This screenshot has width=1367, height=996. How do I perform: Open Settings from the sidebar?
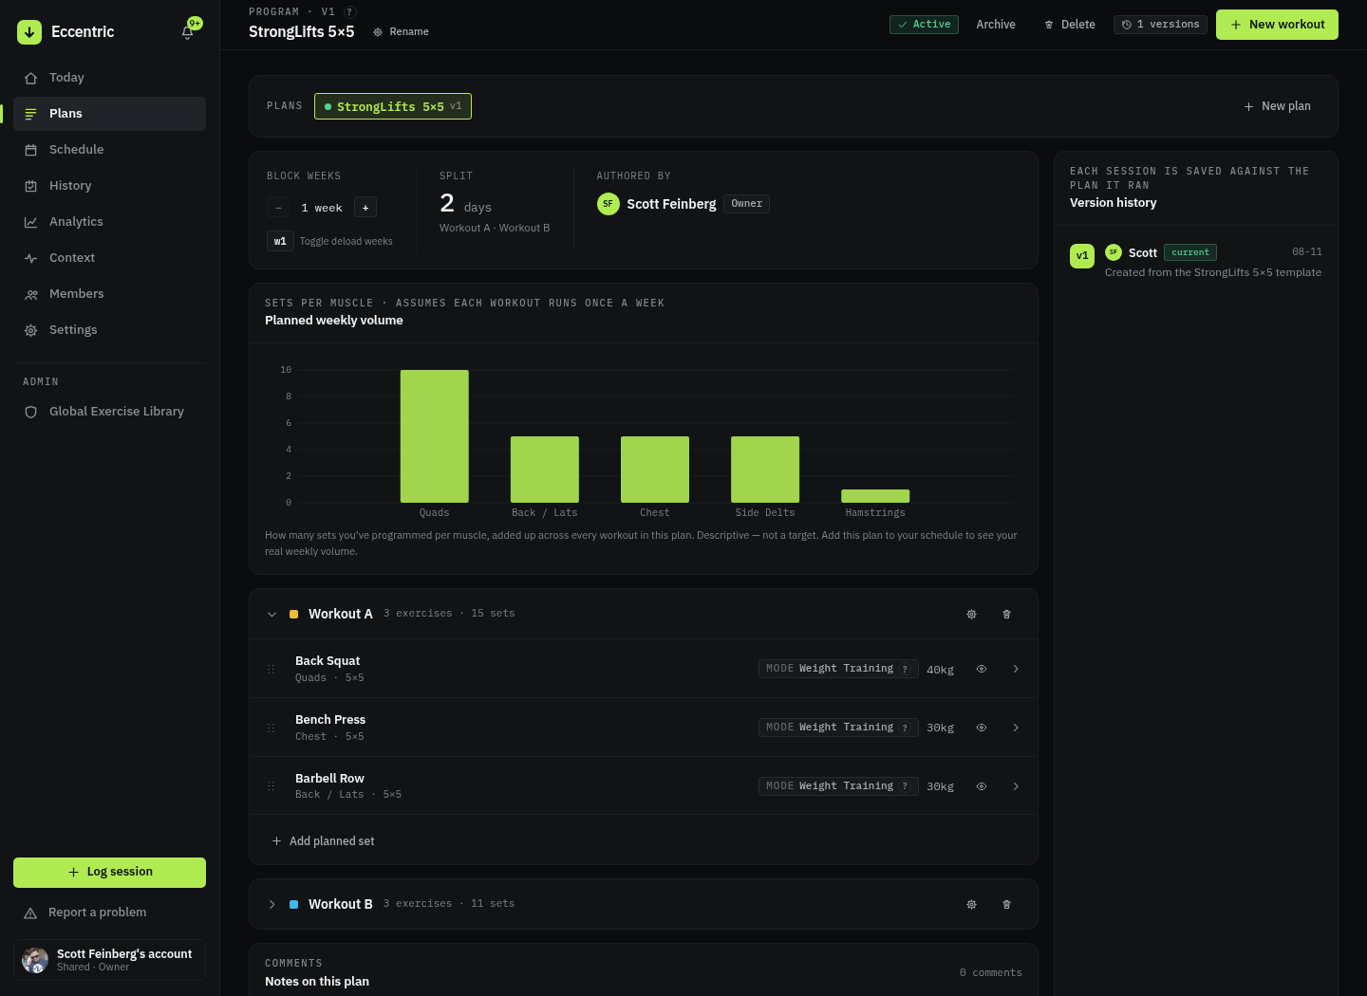pyautogui.click(x=109, y=330)
